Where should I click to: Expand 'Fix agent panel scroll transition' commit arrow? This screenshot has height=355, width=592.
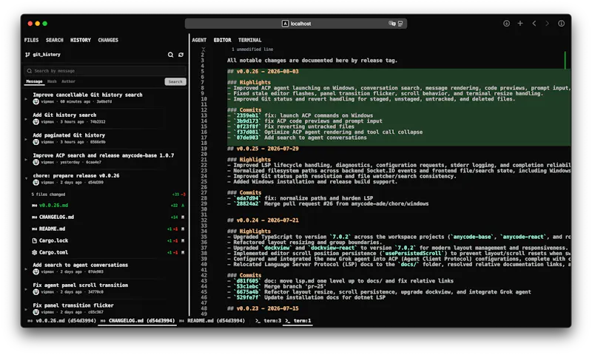26,289
